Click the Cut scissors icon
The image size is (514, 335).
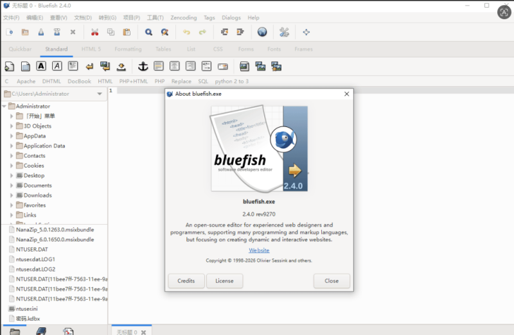click(94, 32)
